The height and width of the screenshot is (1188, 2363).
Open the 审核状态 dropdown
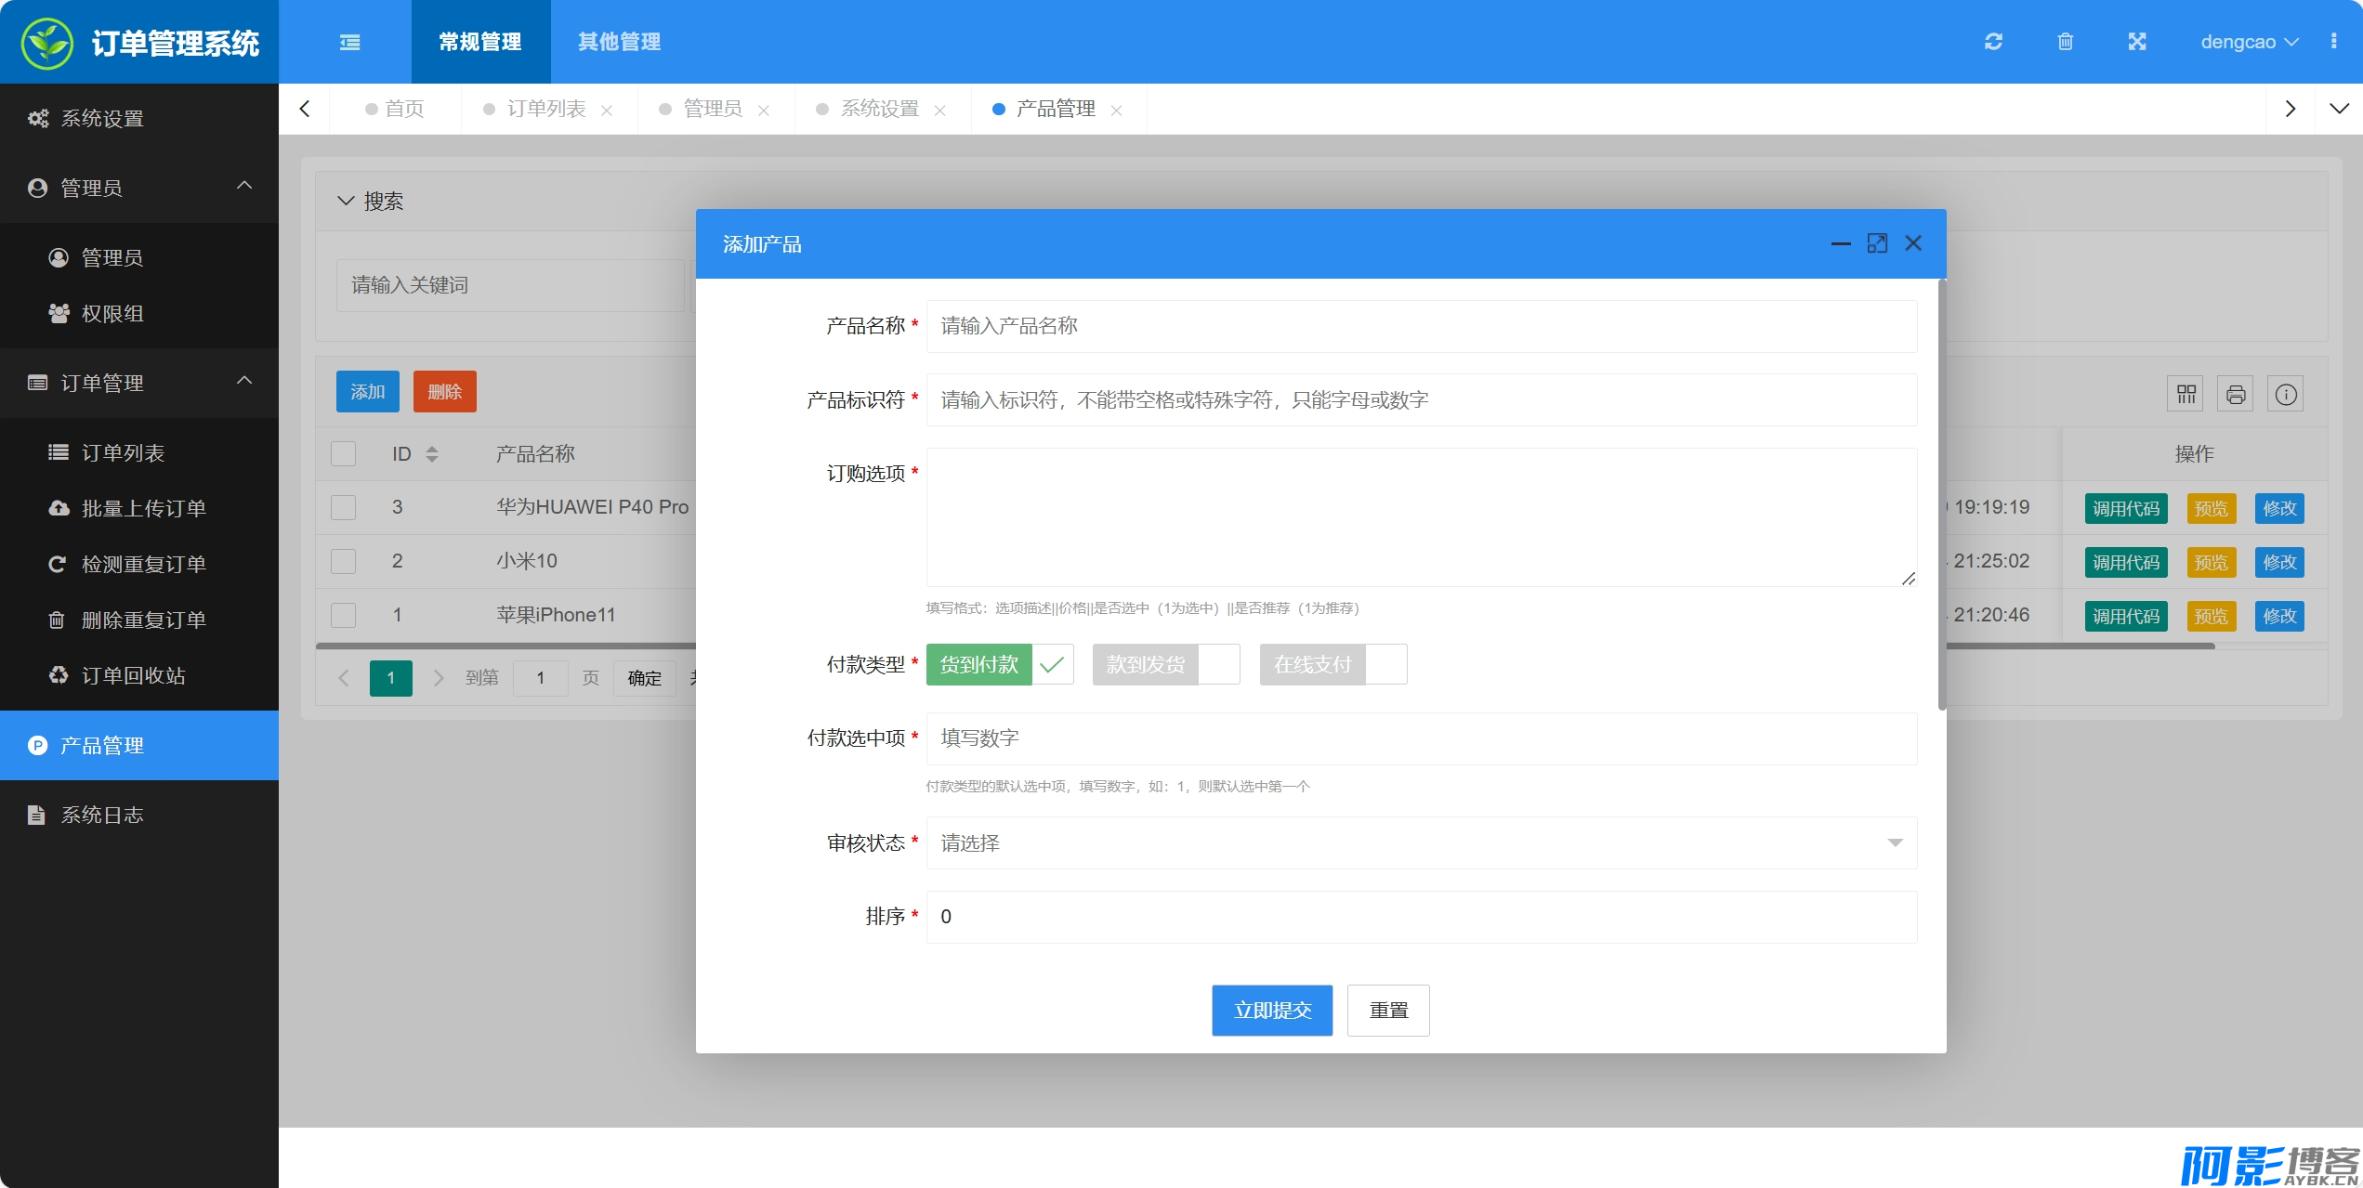tap(1422, 842)
